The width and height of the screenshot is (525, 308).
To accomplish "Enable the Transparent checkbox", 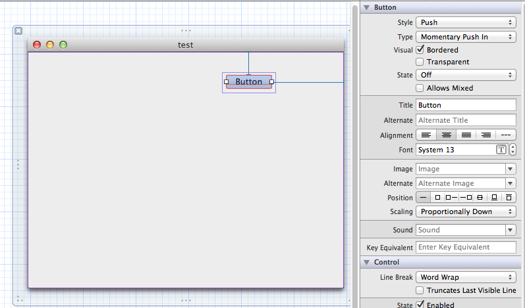I will point(420,62).
